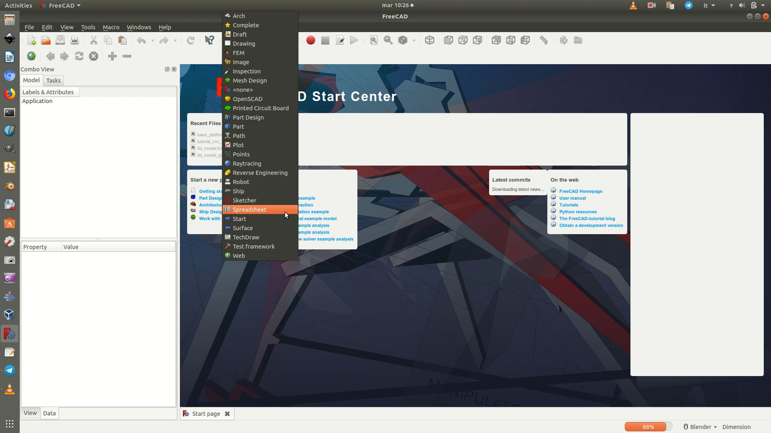771x433 pixels.
Task: Open the File menu
Action: (29, 27)
